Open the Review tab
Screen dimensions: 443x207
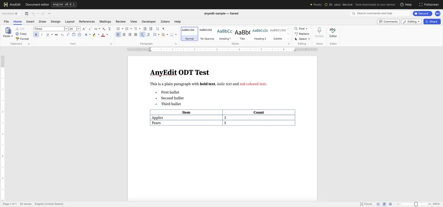pyautogui.click(x=121, y=21)
